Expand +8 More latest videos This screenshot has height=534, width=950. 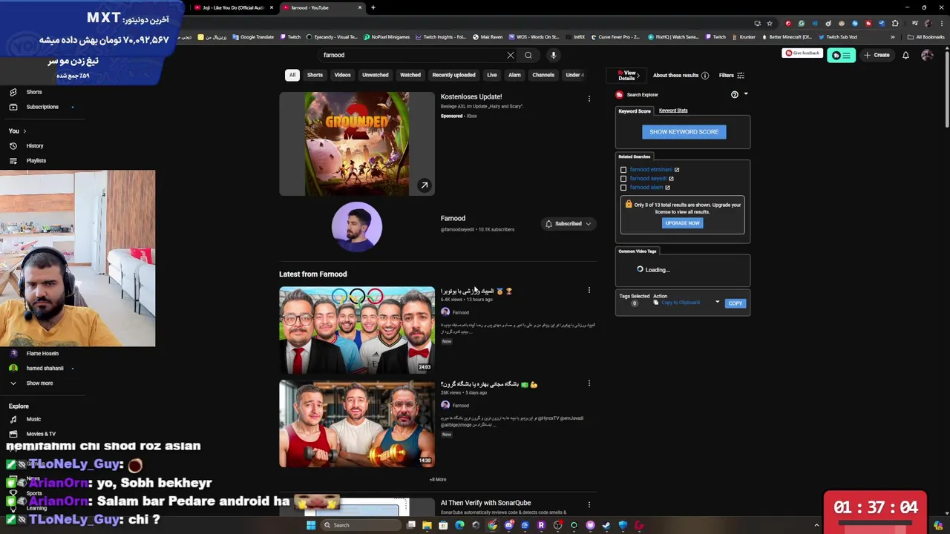(x=438, y=480)
